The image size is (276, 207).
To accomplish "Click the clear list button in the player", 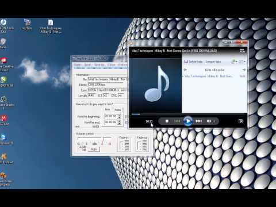I will 213,62.
